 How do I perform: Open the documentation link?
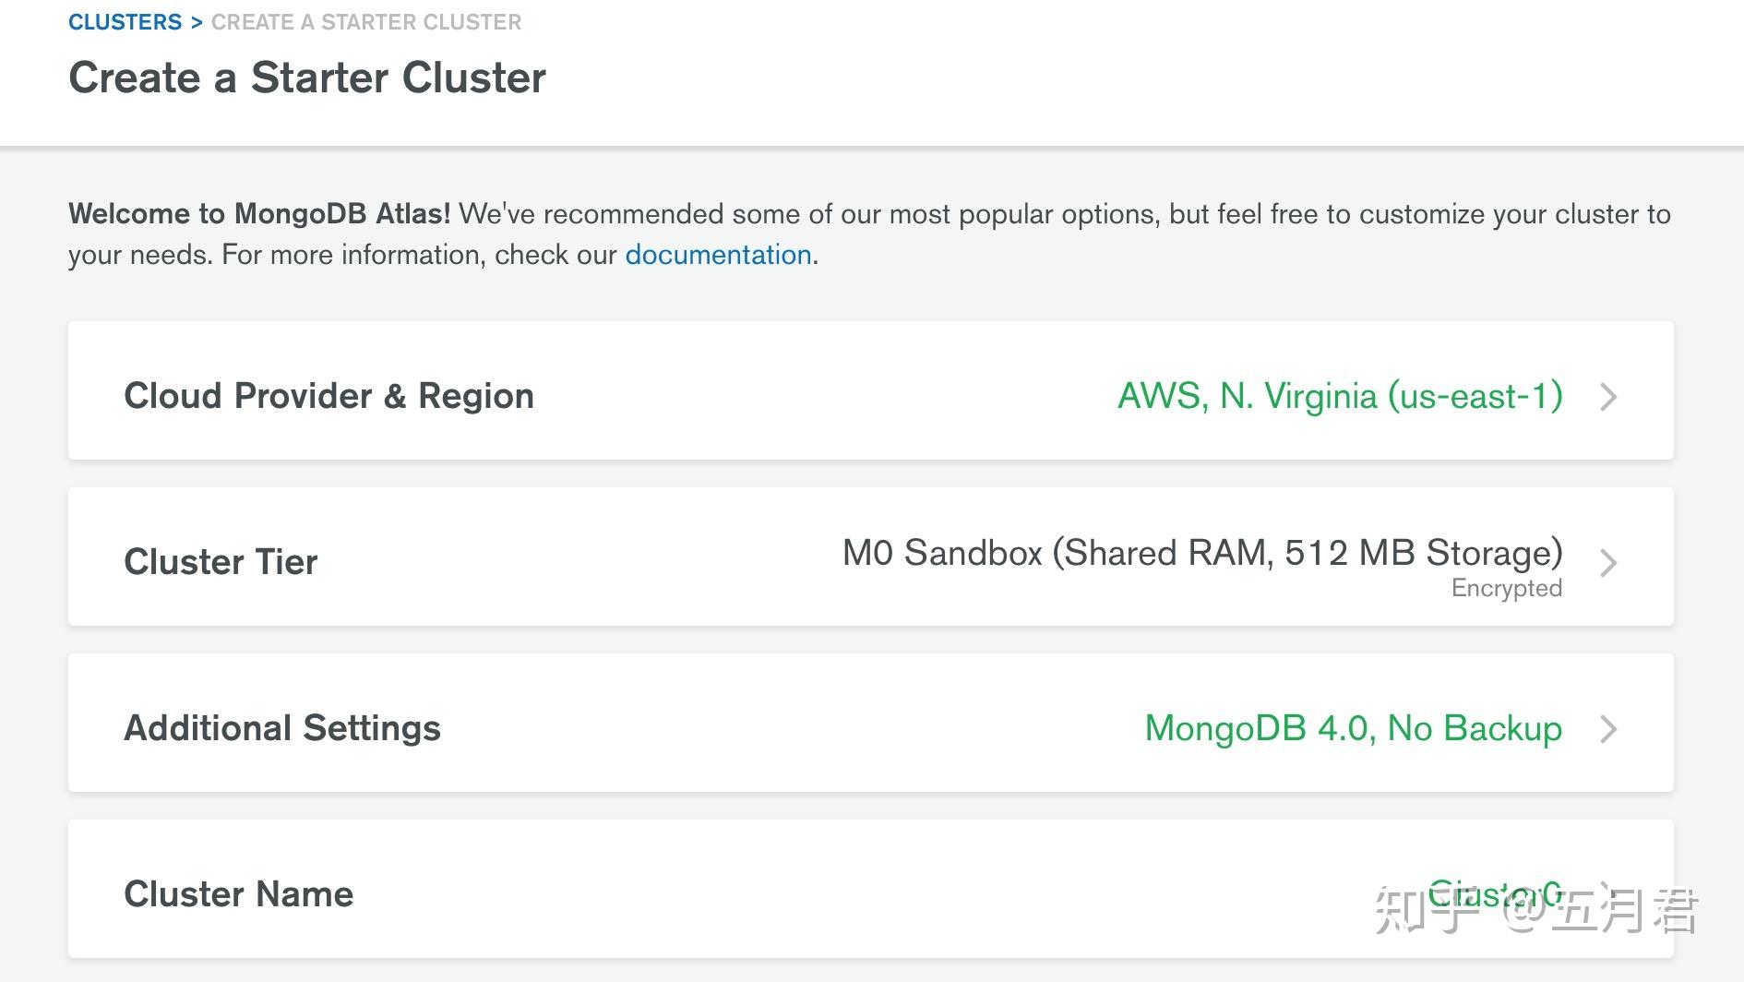pyautogui.click(x=719, y=254)
